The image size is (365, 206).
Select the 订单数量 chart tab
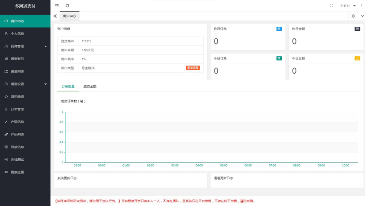pyautogui.click(x=68, y=87)
